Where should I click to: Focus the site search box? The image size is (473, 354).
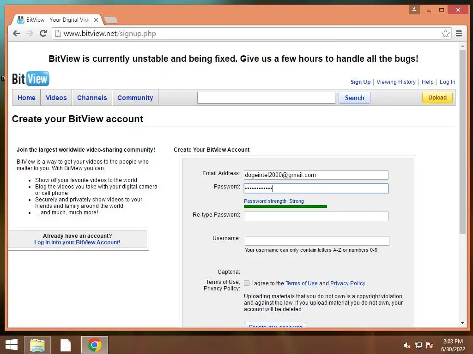pos(266,98)
